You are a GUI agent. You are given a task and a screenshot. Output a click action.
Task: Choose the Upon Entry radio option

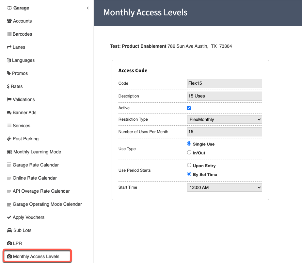click(189, 166)
